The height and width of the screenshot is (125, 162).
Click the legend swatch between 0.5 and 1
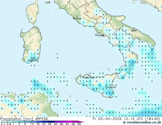(x=10, y=122)
